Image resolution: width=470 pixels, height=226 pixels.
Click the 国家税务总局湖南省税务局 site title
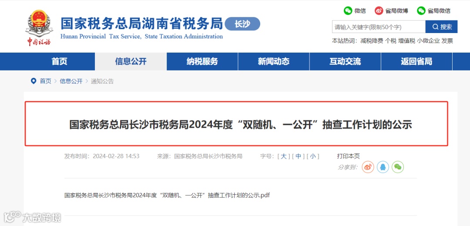click(142, 23)
